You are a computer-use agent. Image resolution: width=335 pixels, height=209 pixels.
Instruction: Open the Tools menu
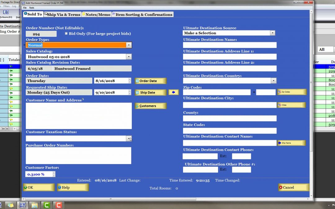[x=32, y=8]
